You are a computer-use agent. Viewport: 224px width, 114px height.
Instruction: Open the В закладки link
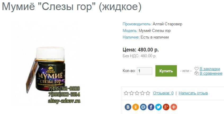pos(210,69)
